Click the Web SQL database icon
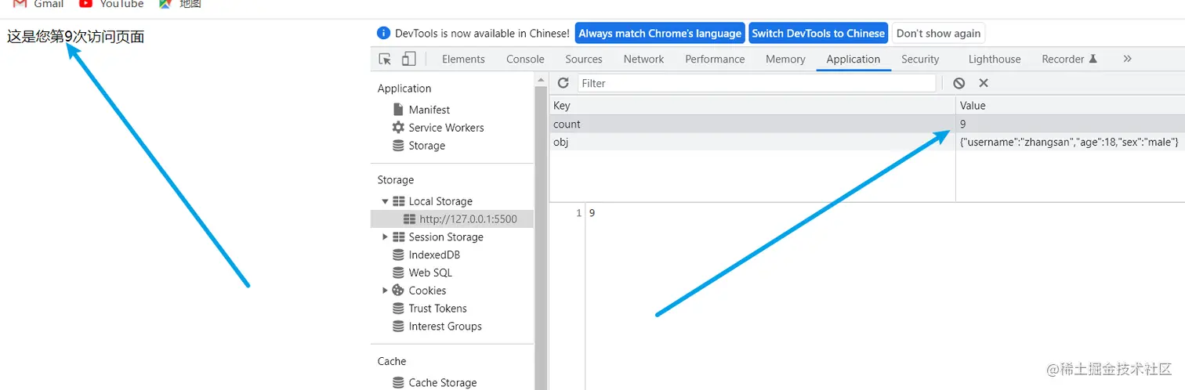Screen dimensions: 1185x390 click(398, 273)
